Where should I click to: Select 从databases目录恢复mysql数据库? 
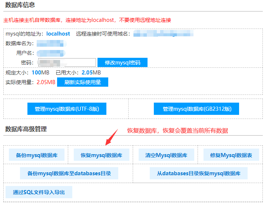[198, 173]
